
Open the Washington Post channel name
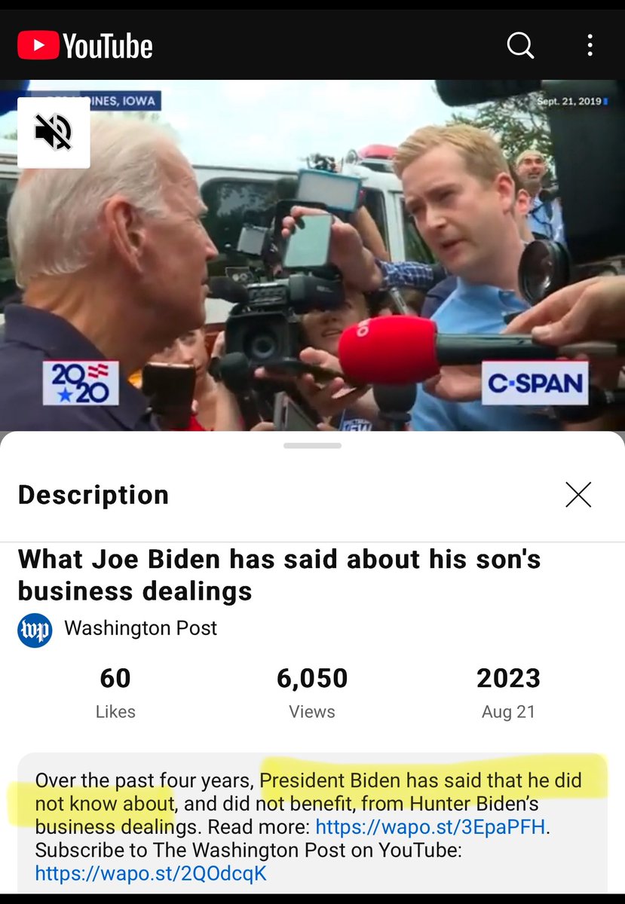click(141, 628)
